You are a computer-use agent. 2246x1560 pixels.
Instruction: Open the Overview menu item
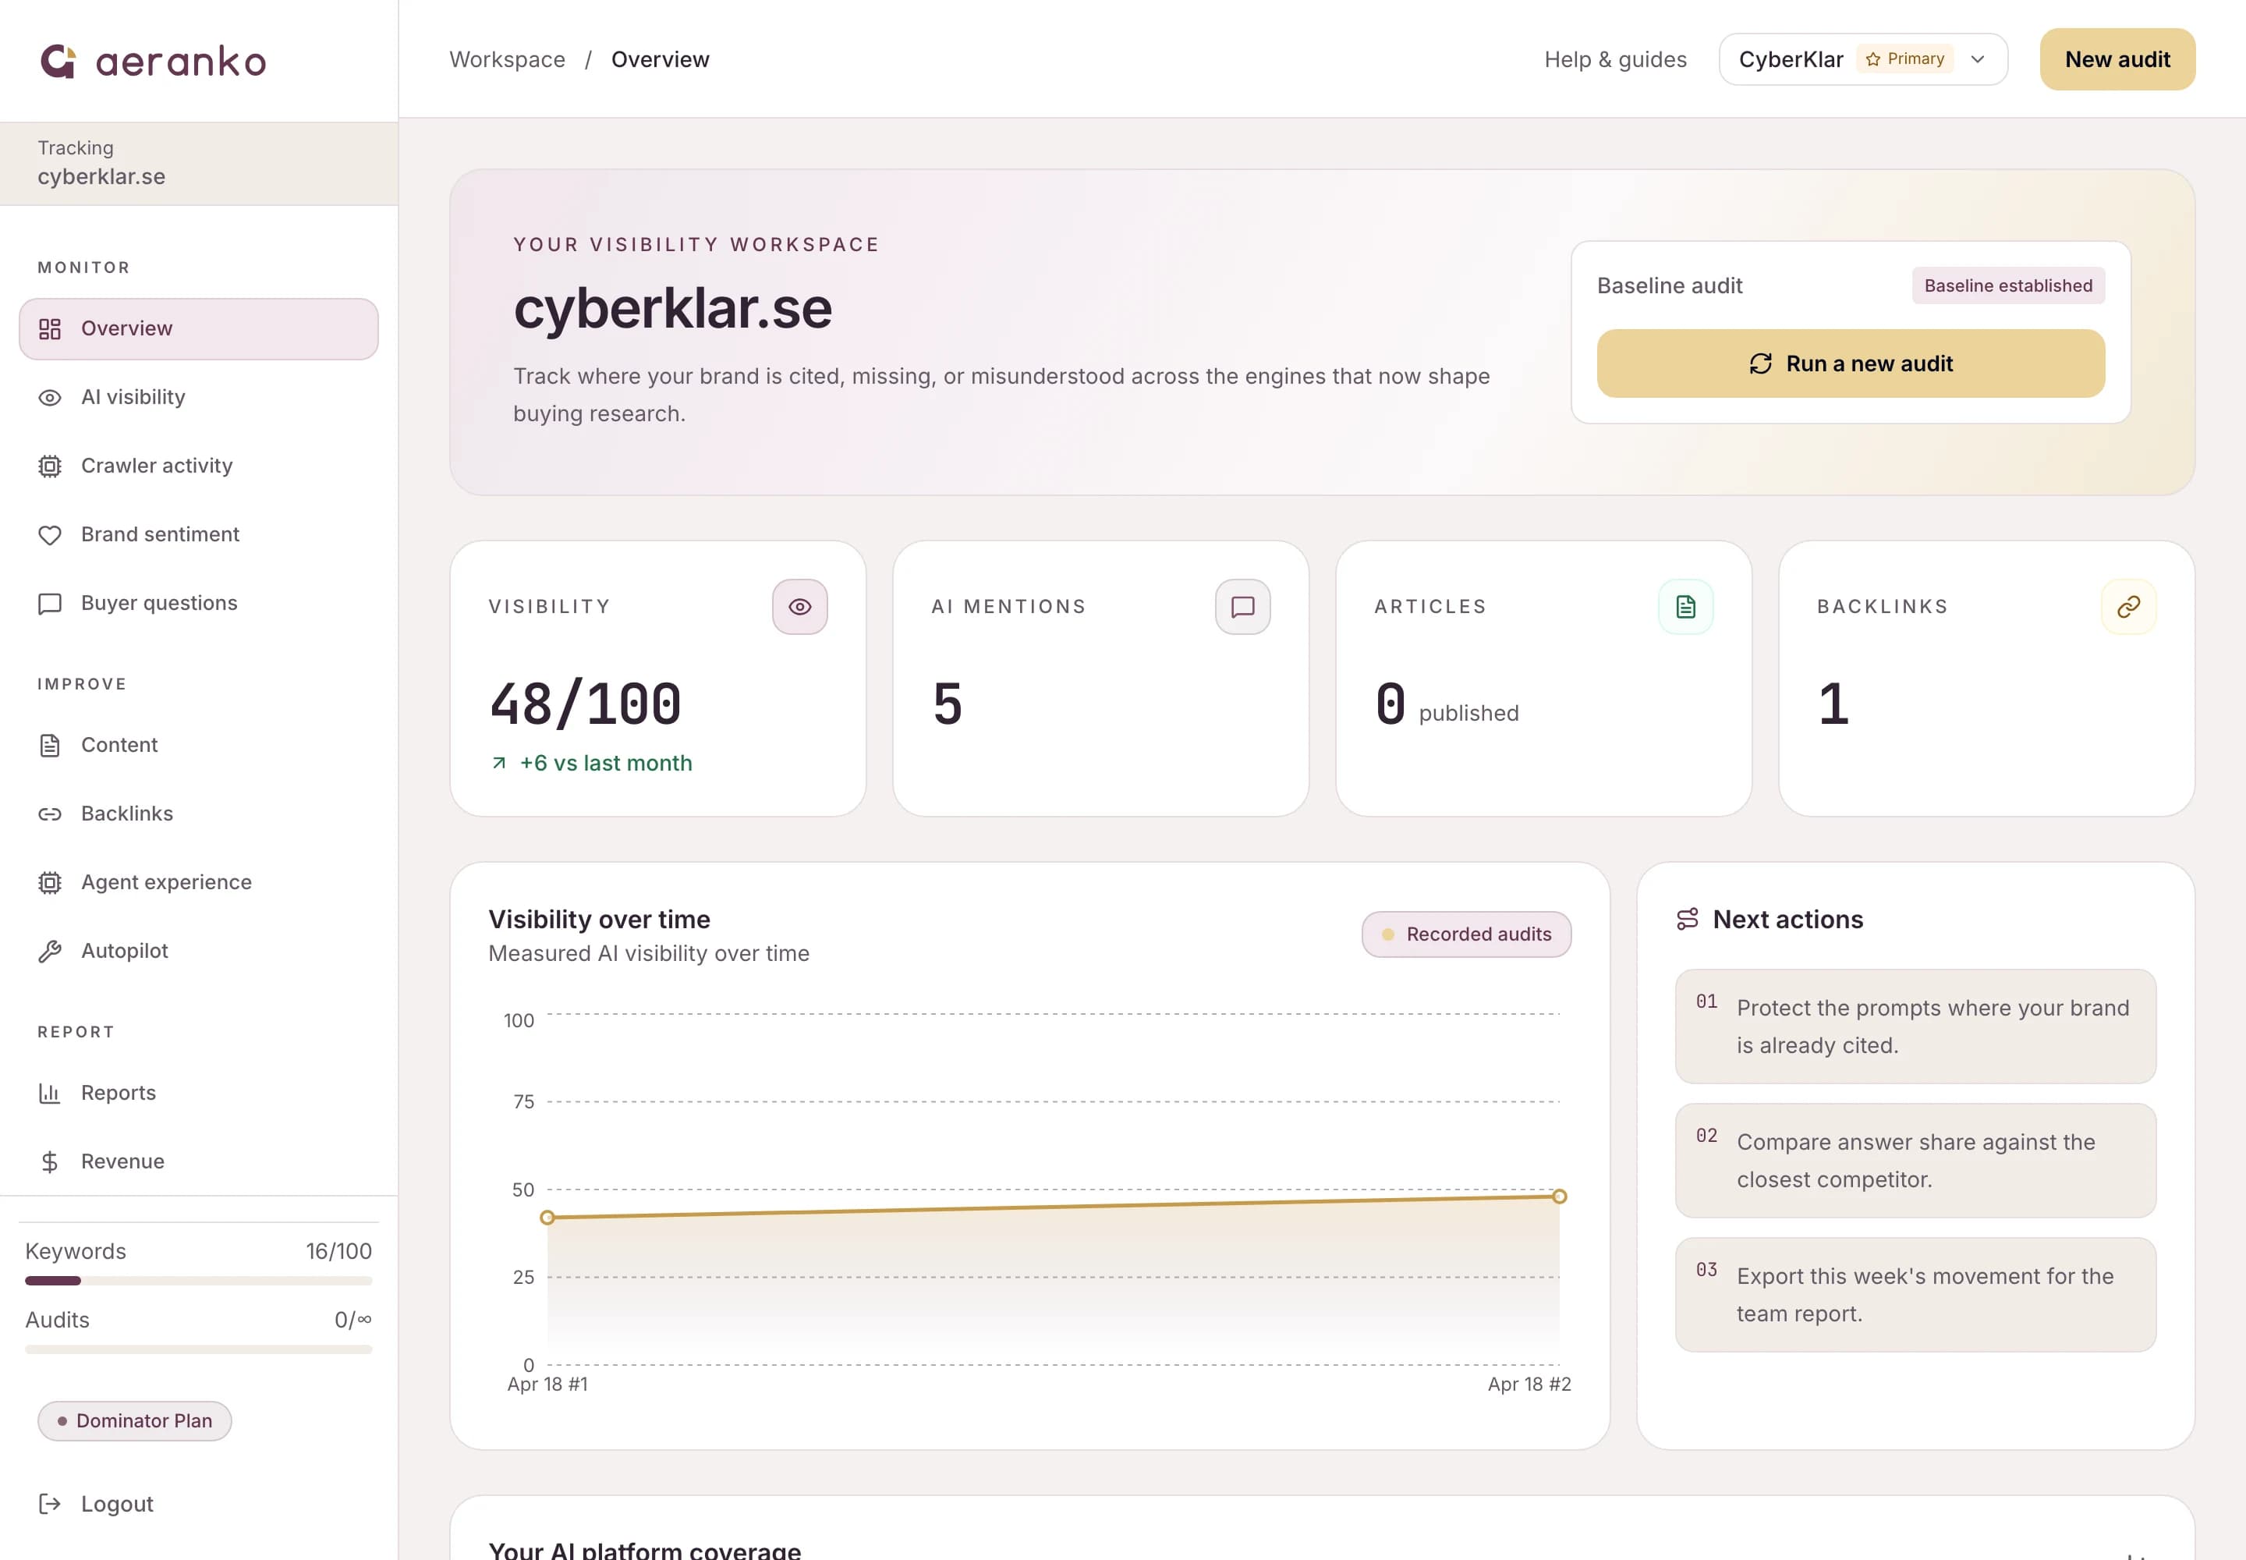click(x=198, y=328)
